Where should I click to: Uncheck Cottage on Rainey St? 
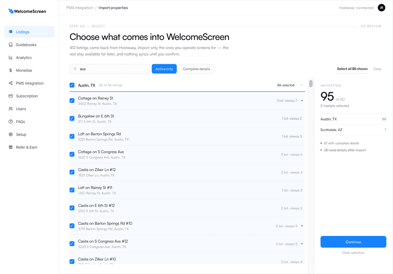[72, 101]
